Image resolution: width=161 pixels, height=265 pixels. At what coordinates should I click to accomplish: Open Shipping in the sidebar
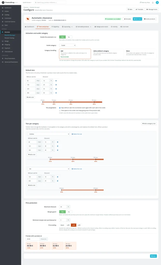pyautogui.click(x=7, y=45)
